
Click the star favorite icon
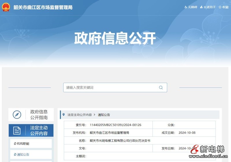tap(220, 7)
